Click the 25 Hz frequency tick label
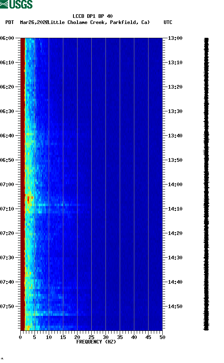Viewport: 224px width, 363px height. (91, 337)
